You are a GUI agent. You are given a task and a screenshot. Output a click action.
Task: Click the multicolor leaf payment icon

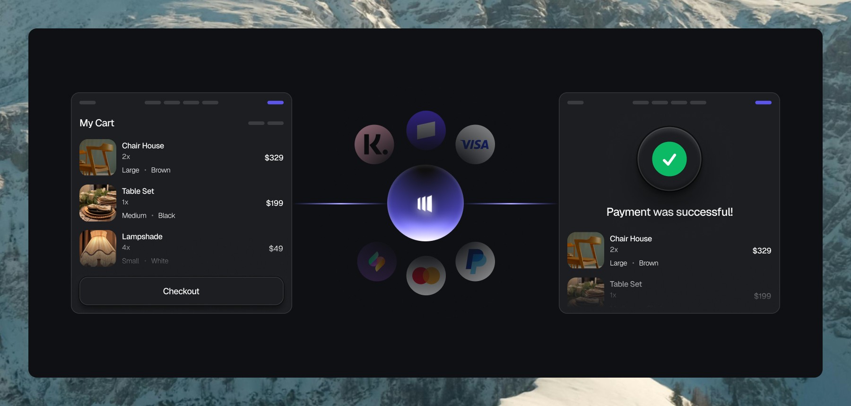click(x=377, y=261)
